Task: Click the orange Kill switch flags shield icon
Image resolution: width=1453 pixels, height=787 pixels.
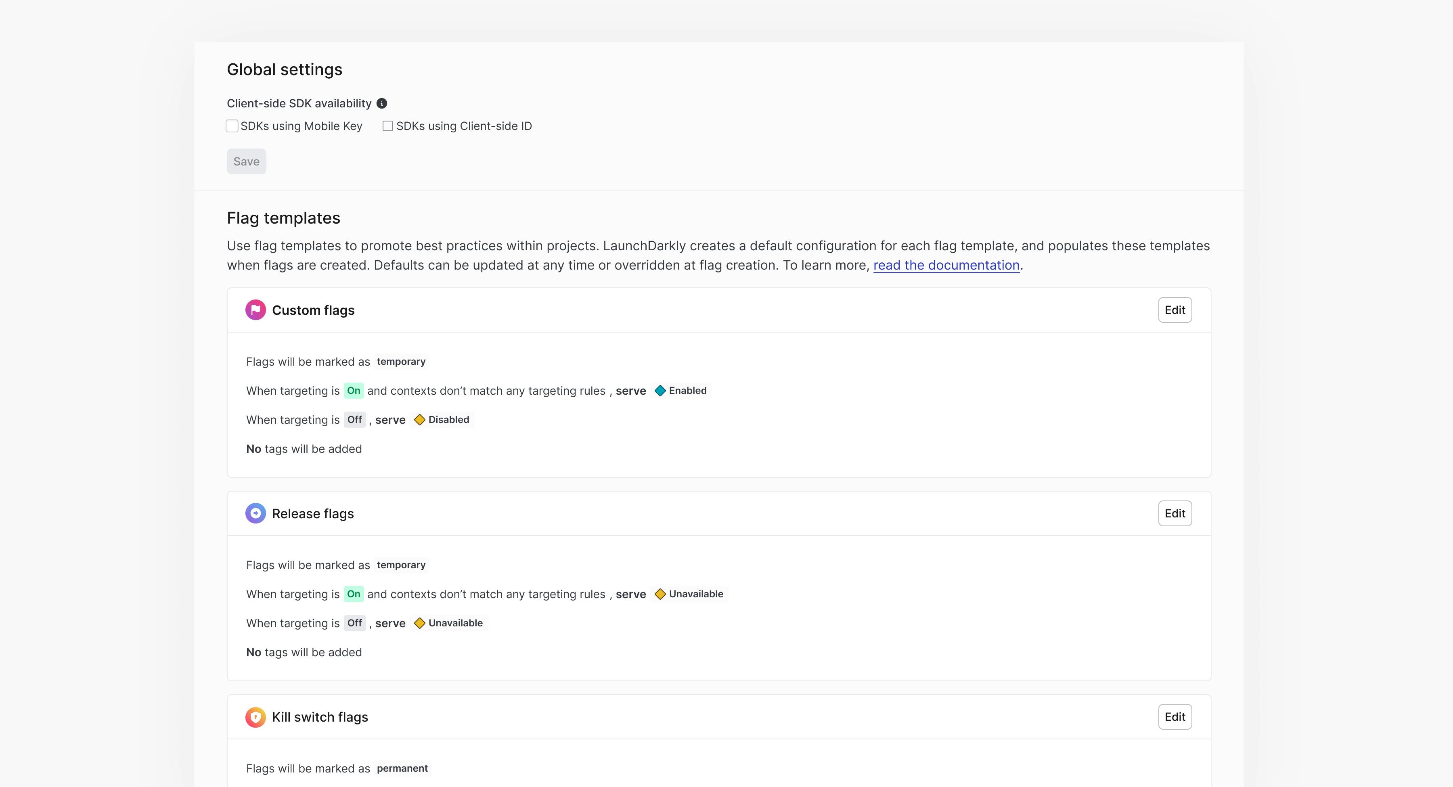Action: click(255, 717)
